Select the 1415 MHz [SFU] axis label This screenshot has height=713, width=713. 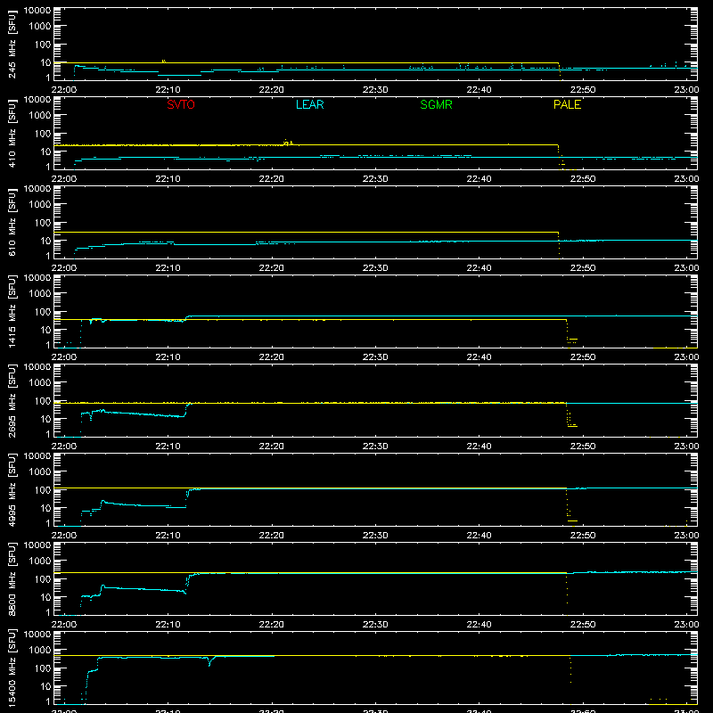12,311
